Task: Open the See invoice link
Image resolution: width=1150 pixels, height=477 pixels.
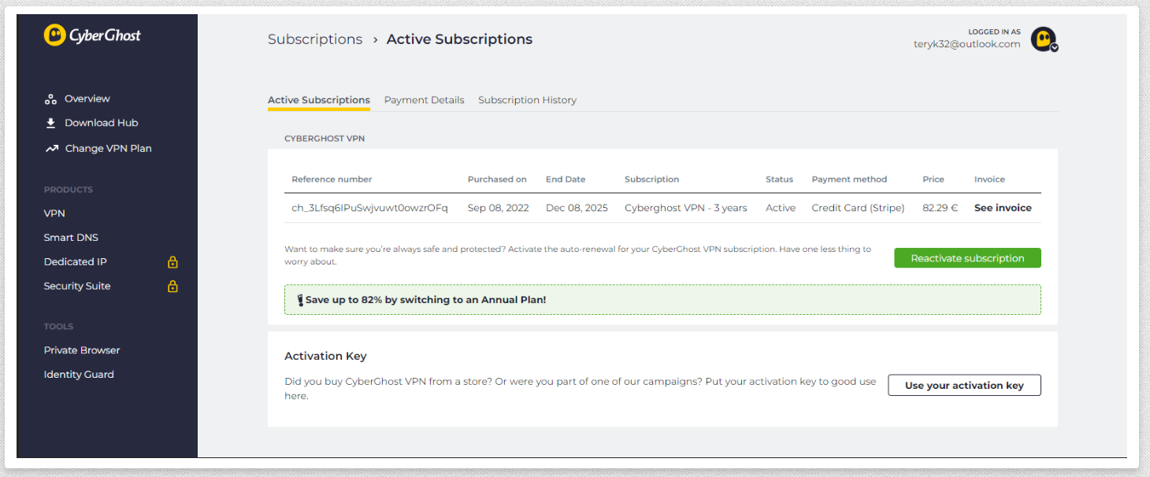Action: pos(1003,209)
